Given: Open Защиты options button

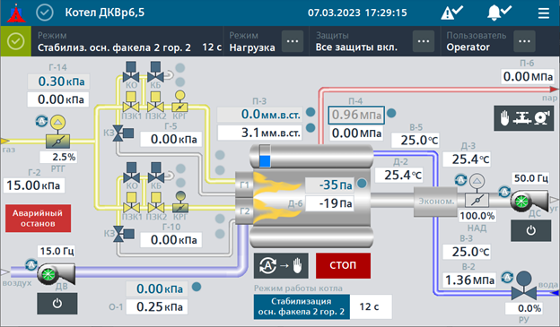Looking at the screenshot, I should [424, 41].
